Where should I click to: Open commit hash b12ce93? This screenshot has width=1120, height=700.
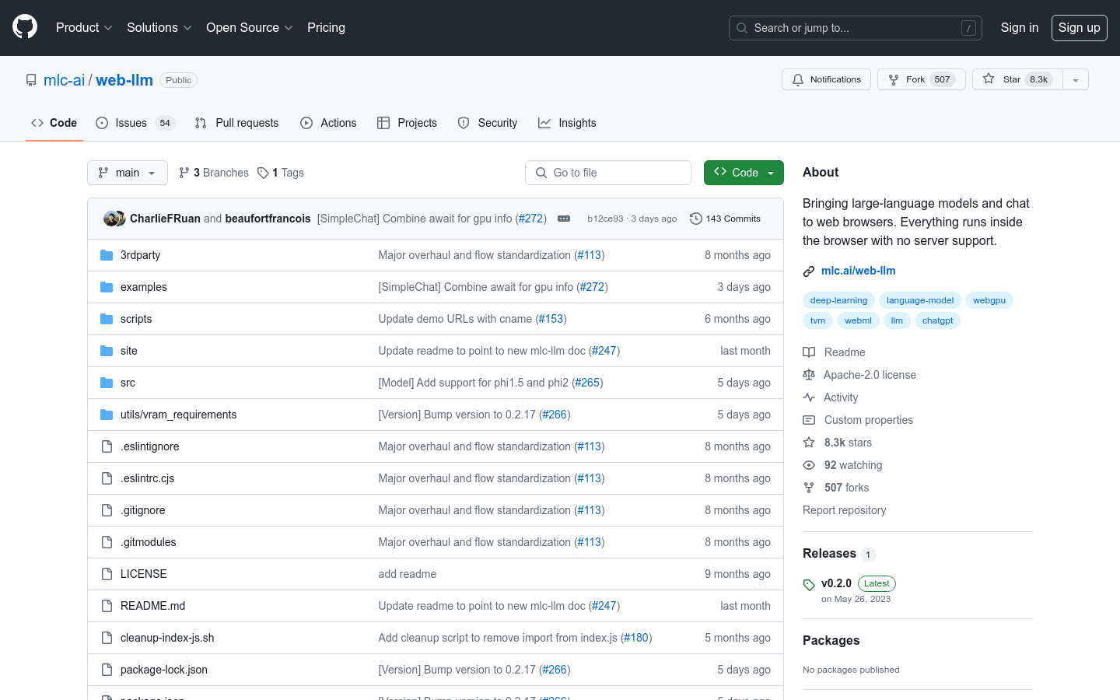(x=605, y=219)
